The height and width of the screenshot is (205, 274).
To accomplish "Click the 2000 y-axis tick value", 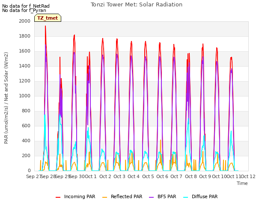I will pyautogui.click(x=25, y=21).
